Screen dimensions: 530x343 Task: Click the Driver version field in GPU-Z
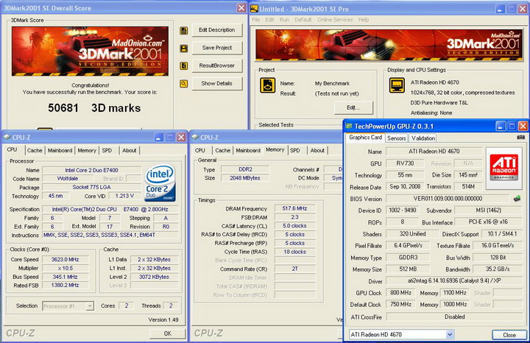[x=454, y=281]
